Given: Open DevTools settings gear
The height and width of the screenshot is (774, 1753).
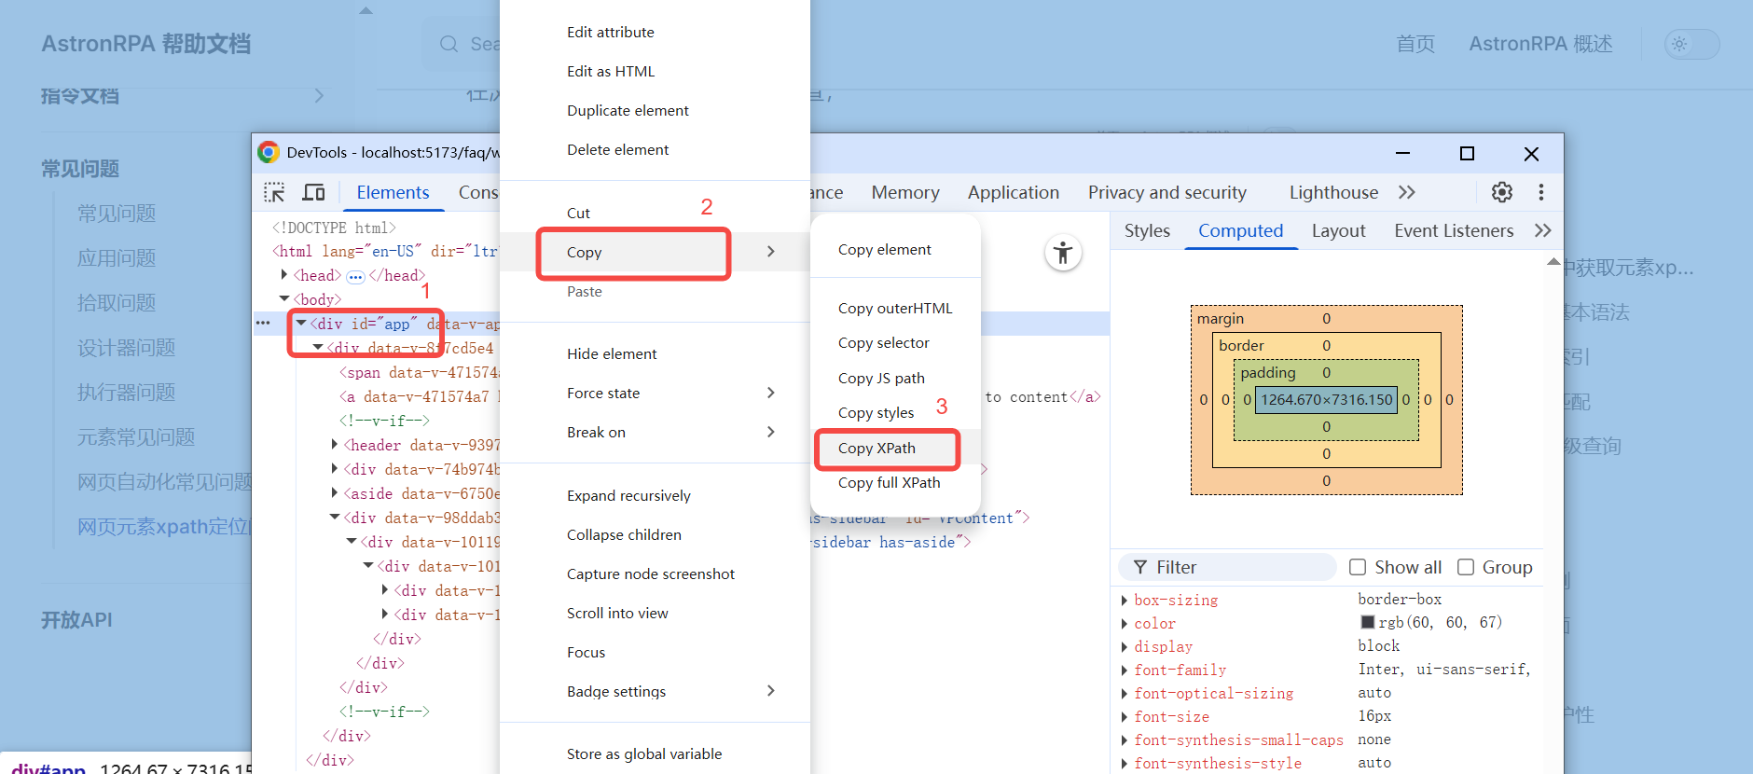Looking at the screenshot, I should click(1501, 192).
